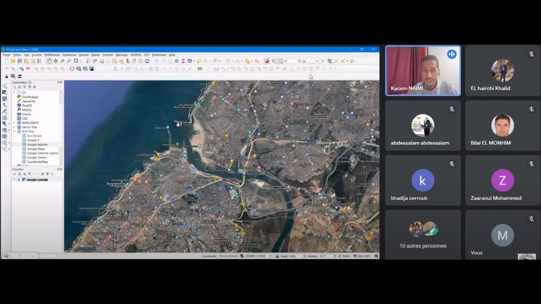Select Esri Terrain tile entry

34,136
